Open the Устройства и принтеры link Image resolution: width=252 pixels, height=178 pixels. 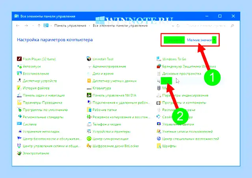[x=111, y=132]
